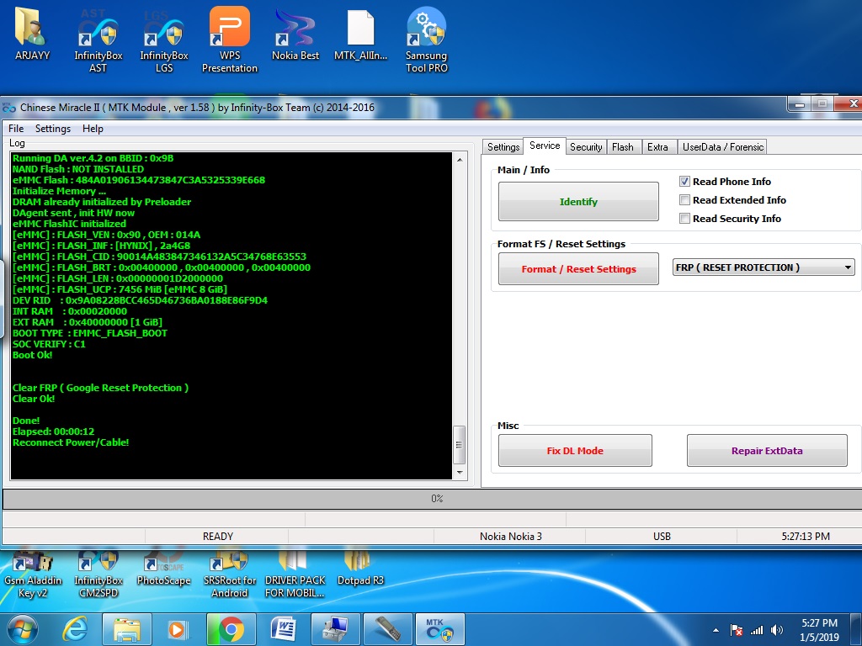Image resolution: width=862 pixels, height=646 pixels.
Task: Click the 'BOOT TYPE : EMMC_FLASH_BOOT' log line
Action: 89,333
